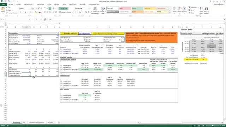The image size is (226, 127).
Task: Open the Borders dropdown
Action: click(32, 12)
